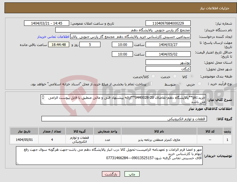Click buyer organization name field
Screen dimensions: 237x182
click(x=123, y=30)
